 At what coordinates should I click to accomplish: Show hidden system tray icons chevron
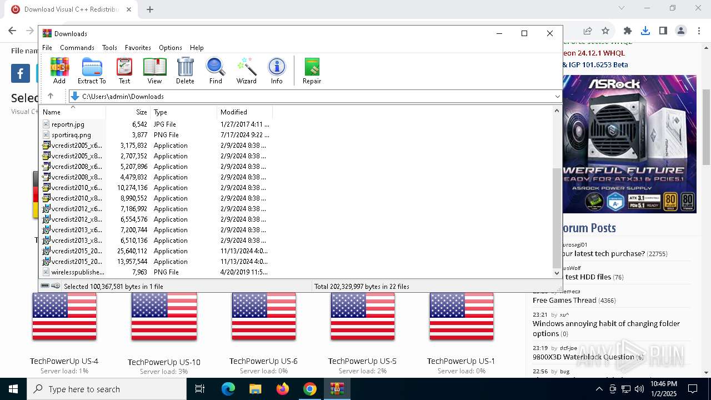[599, 389]
